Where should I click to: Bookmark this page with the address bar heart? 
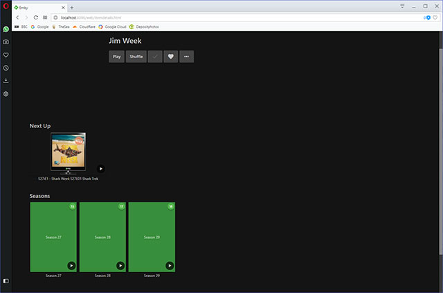[x=435, y=17]
